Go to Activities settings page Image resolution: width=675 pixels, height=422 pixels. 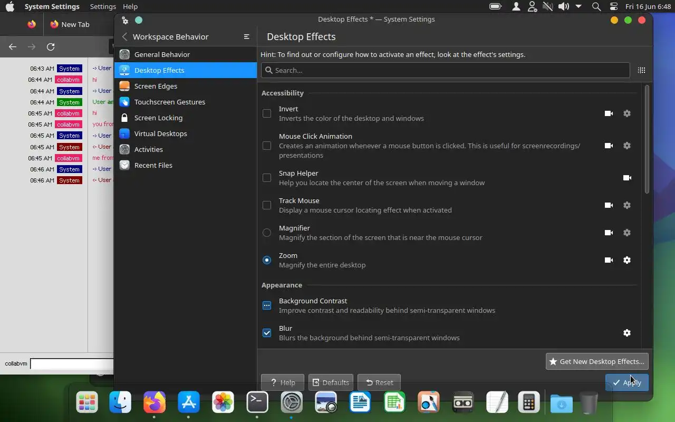pos(186,149)
